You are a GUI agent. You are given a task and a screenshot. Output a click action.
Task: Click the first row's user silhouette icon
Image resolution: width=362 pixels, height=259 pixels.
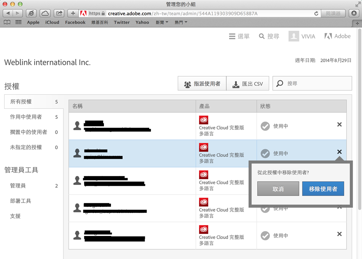click(77, 126)
